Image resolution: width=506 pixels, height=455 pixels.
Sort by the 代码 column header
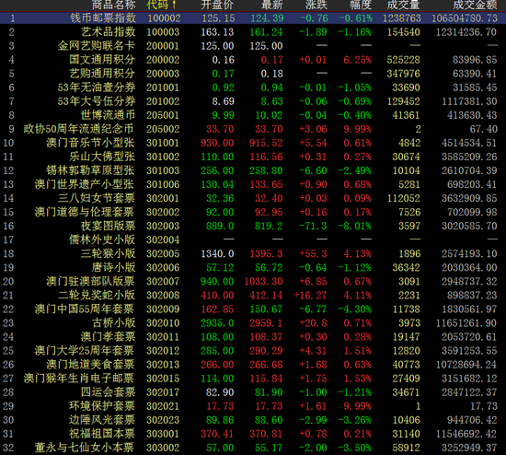[161, 5]
